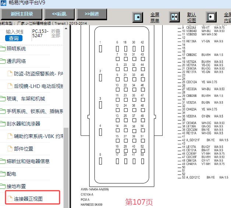
Task: Click the 默认视图 text label
Action: [x=192, y=17]
